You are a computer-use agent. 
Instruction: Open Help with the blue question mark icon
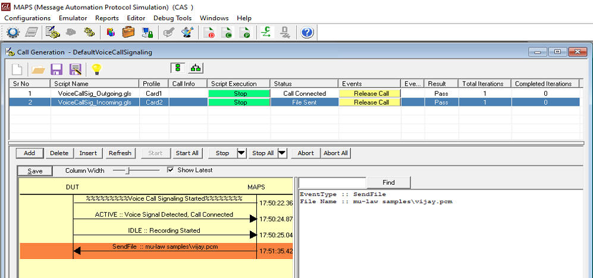307,33
